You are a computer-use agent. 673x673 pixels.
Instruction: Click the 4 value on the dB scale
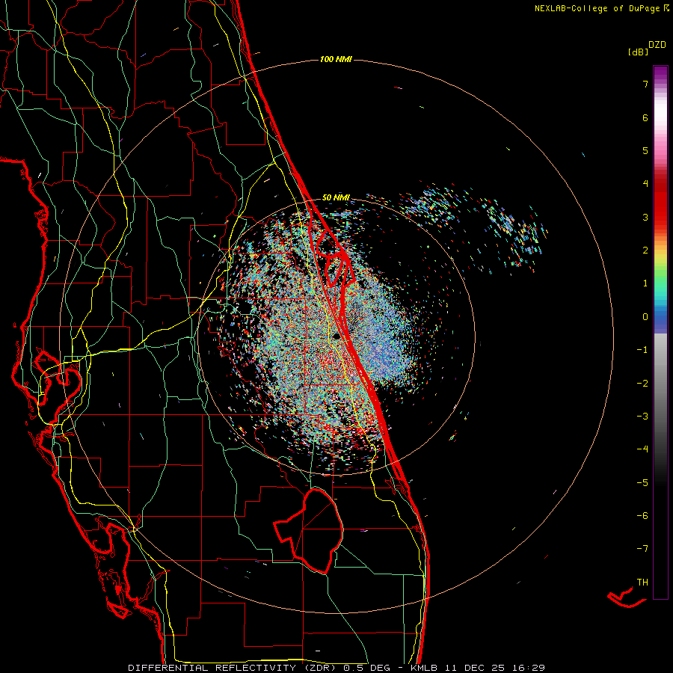(645, 184)
